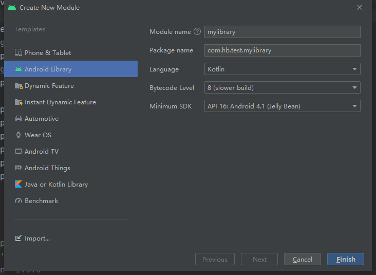Click the Benchmark gauge icon
This screenshot has width=376, height=275.
coord(18,200)
